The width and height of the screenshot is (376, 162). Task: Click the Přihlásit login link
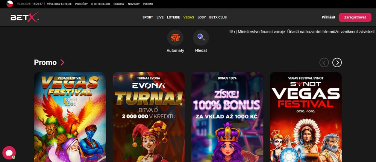click(328, 17)
